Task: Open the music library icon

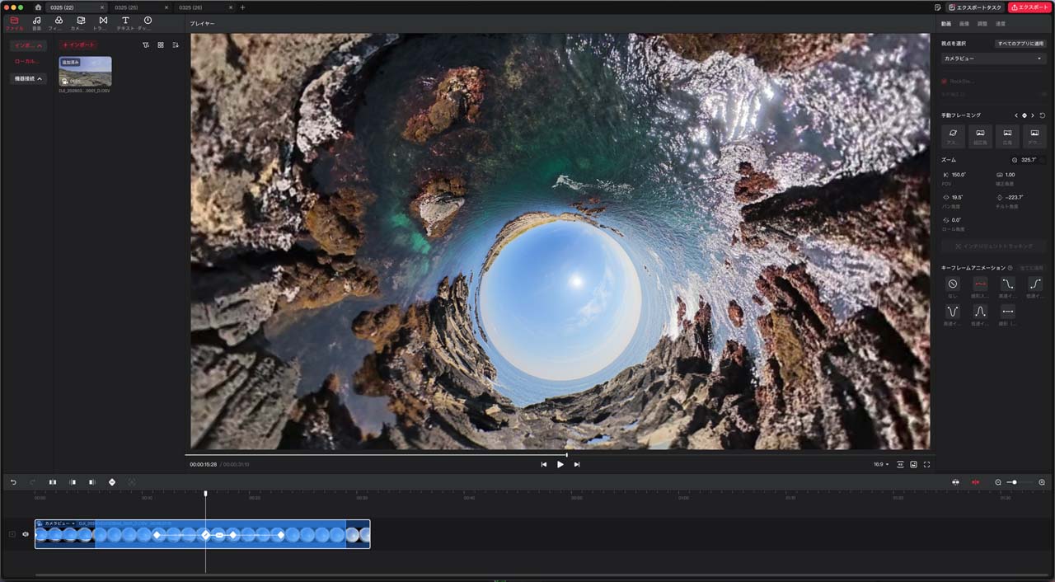Action: [36, 22]
